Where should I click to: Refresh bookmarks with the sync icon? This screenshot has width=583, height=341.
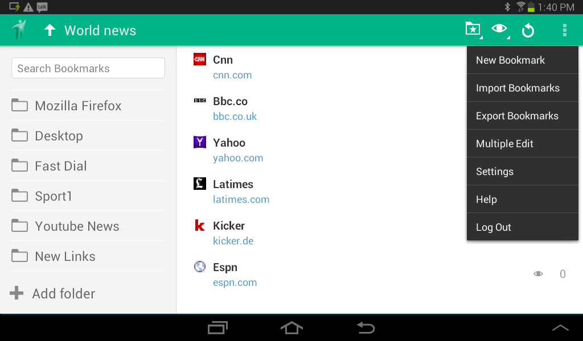[528, 31]
